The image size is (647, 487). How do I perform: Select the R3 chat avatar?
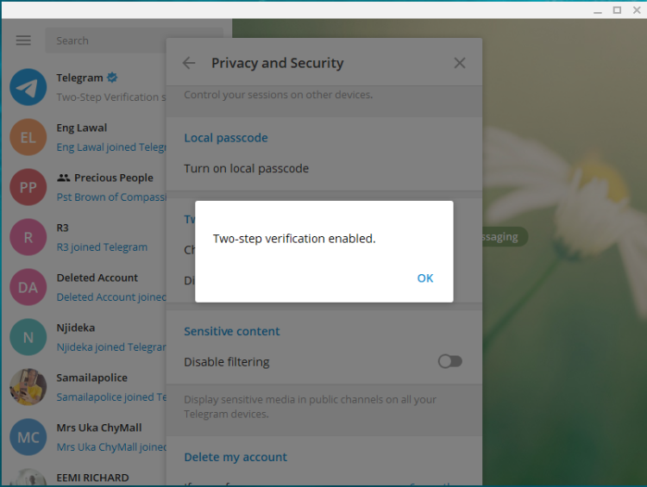(28, 237)
